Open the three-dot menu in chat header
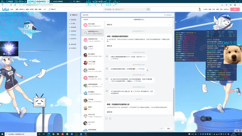Image resolution: width=242 pixels, height=136 pixels. click(x=172, y=20)
